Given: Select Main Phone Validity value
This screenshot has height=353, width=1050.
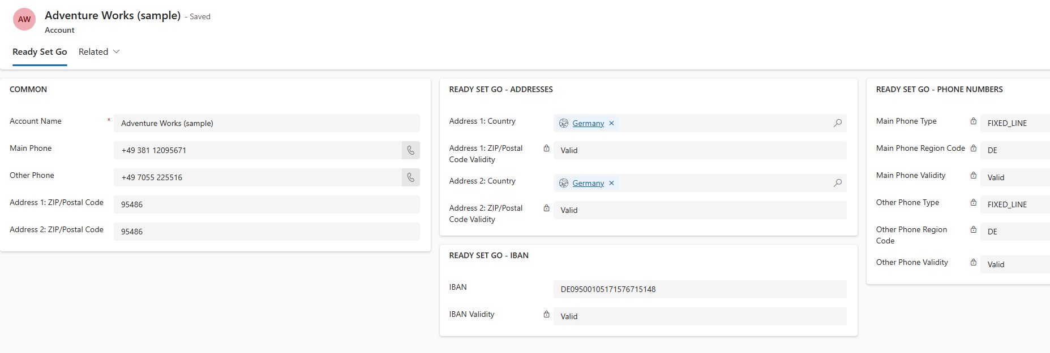Looking at the screenshot, I should click(x=1015, y=177).
